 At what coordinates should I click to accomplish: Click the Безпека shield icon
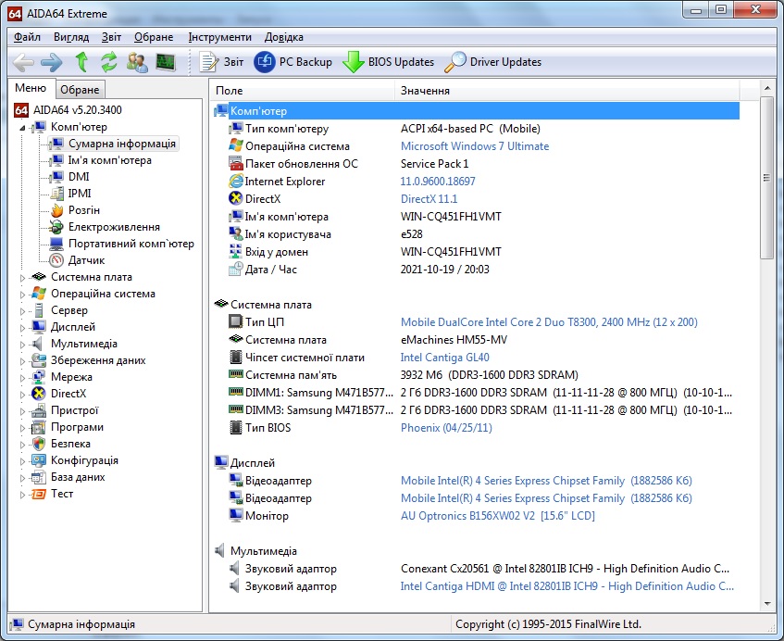click(x=39, y=444)
